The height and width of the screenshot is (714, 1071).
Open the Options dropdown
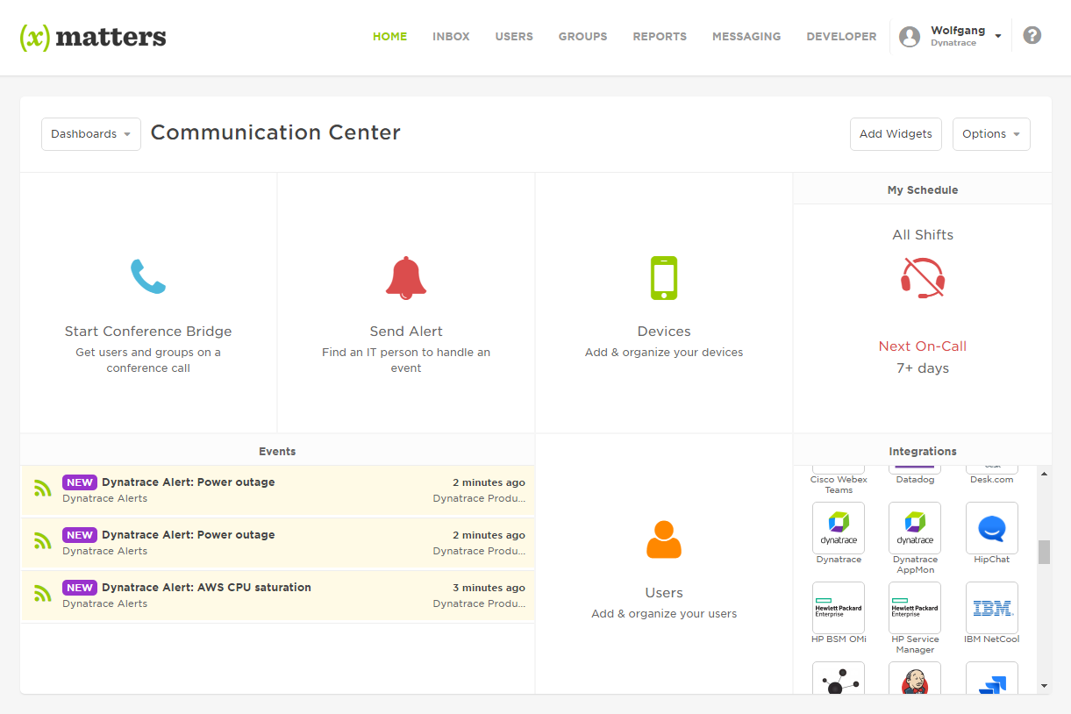(x=991, y=134)
